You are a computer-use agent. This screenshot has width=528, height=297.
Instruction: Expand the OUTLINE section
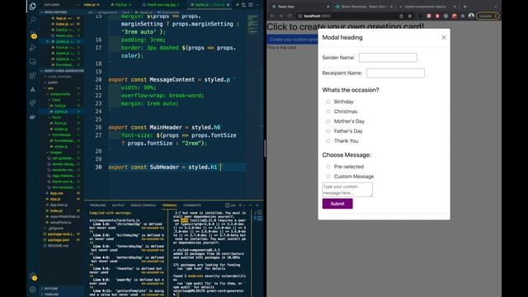[x=62, y=289]
